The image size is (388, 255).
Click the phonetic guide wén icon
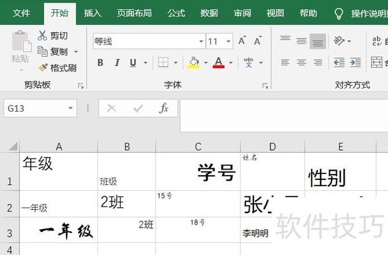click(248, 62)
